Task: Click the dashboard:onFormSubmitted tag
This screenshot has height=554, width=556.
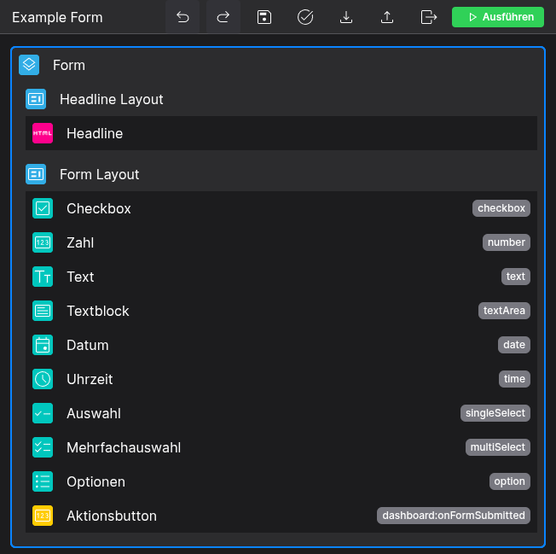Action: click(454, 516)
